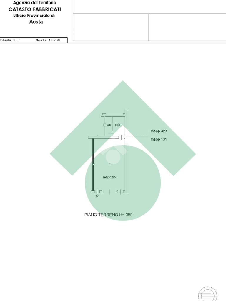
Task: Click the 'negozio' room label
Action: pyautogui.click(x=109, y=177)
